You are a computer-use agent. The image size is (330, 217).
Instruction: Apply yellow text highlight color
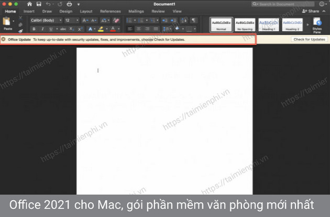[x=101, y=29]
